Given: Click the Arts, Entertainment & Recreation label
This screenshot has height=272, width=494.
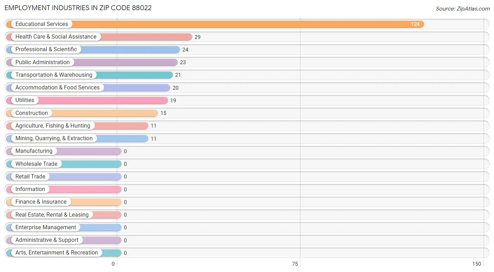Looking at the screenshot, I should [57, 252].
